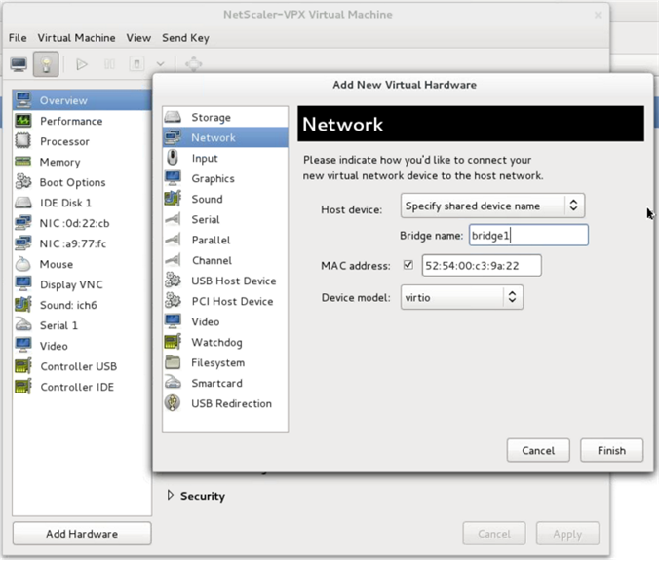Click Cancel in Add New Virtual Hardware

[x=538, y=450]
